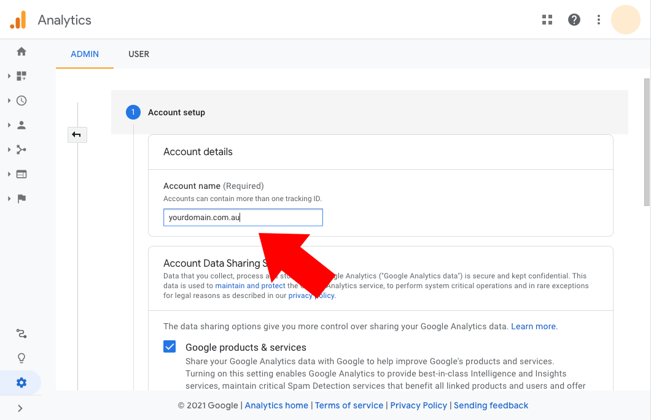Viewport: 651px width, 420px height.
Task: Open Terms of service footer link
Action: pos(349,405)
